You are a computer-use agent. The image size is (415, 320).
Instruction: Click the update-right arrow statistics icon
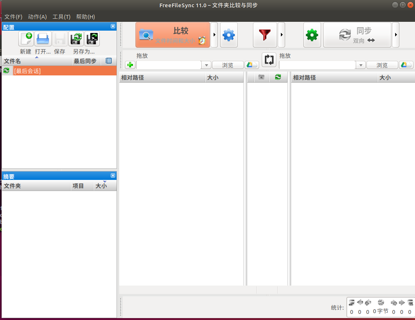(402, 302)
